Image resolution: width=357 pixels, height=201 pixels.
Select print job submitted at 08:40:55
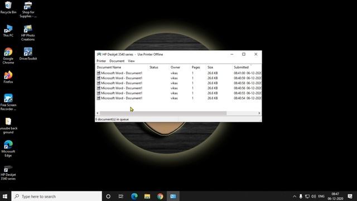tap(178, 93)
